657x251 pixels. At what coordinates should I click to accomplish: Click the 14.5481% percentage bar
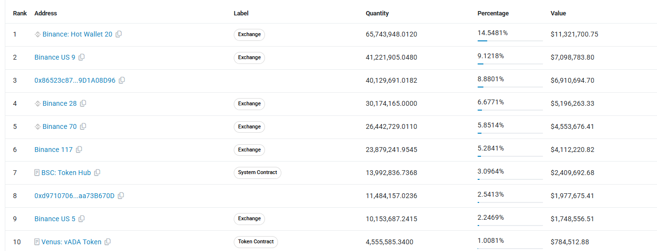(510, 41)
